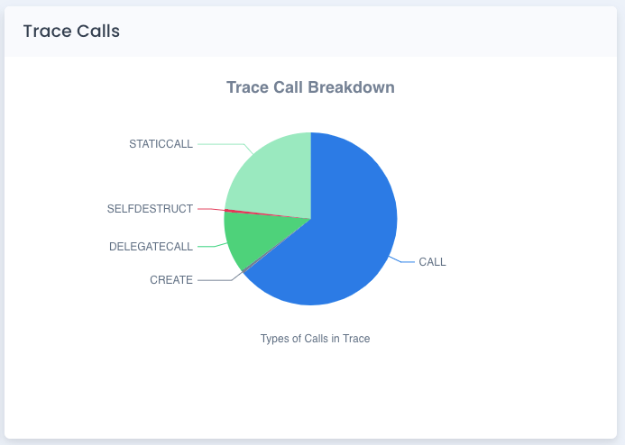The height and width of the screenshot is (445, 625).
Task: Click the blue connector line to CALL label
Action: (x=406, y=262)
